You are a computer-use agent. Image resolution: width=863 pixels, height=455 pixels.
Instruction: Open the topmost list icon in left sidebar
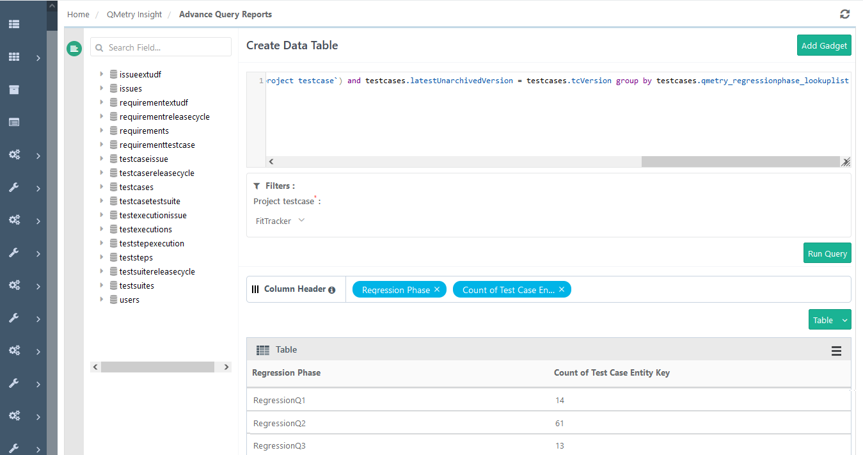click(14, 24)
